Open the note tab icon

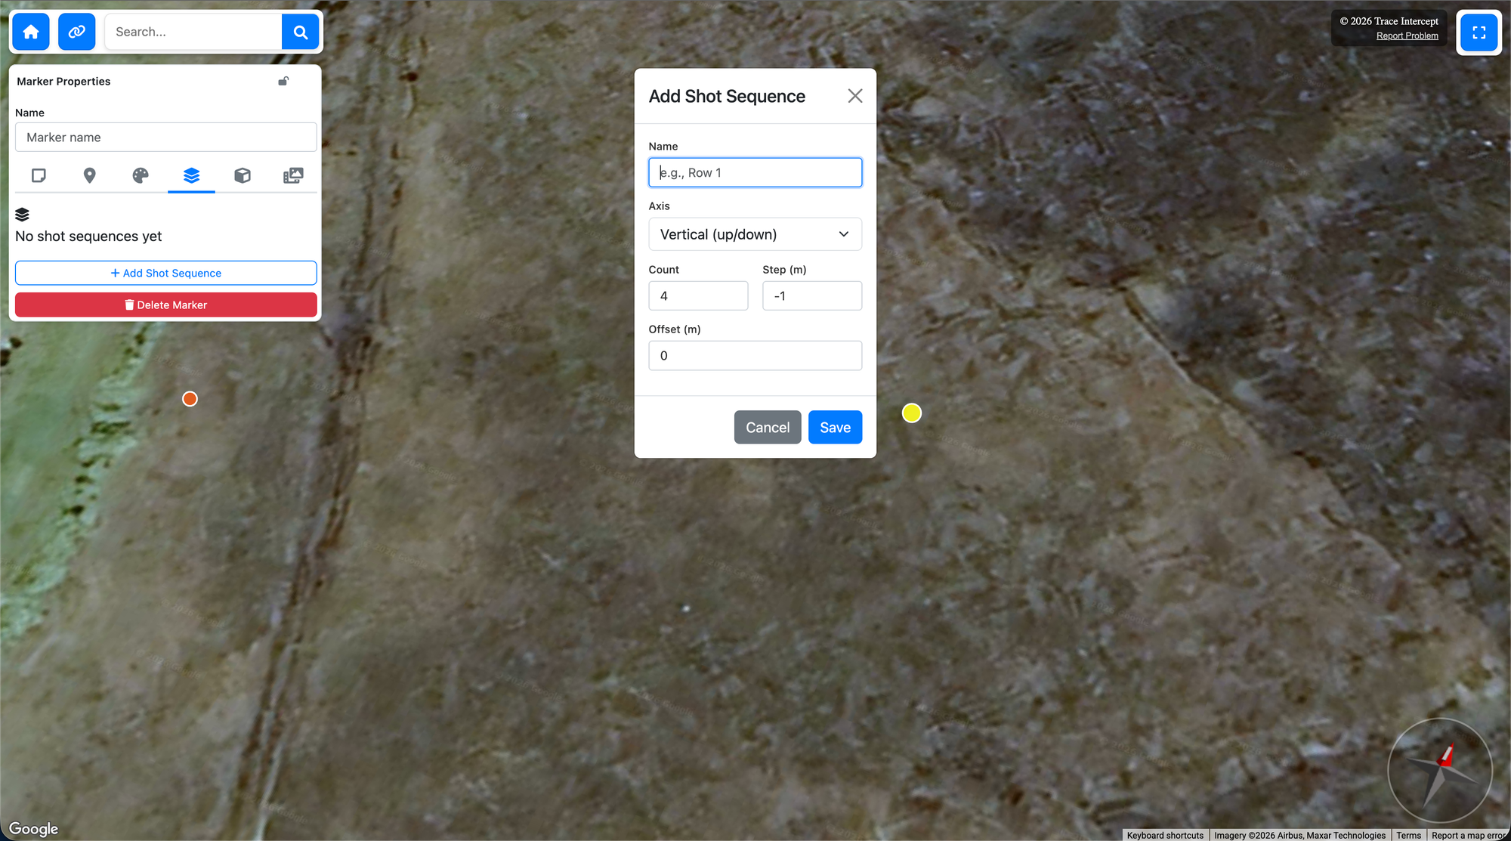pyautogui.click(x=39, y=175)
